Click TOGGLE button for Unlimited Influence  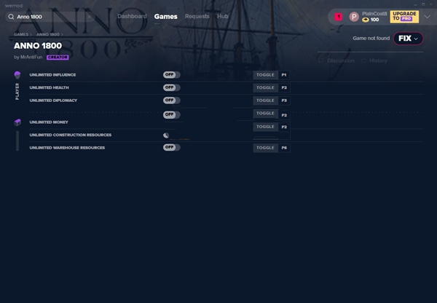[265, 75]
